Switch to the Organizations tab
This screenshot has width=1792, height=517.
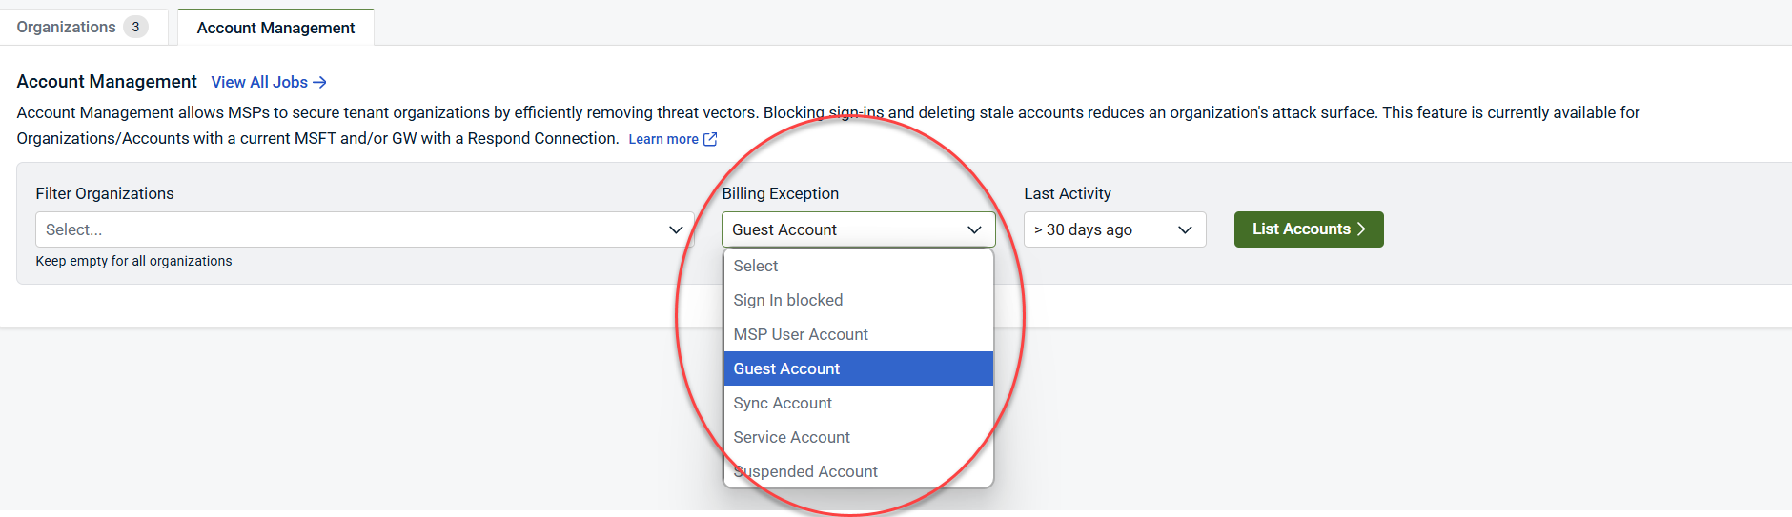tap(66, 27)
